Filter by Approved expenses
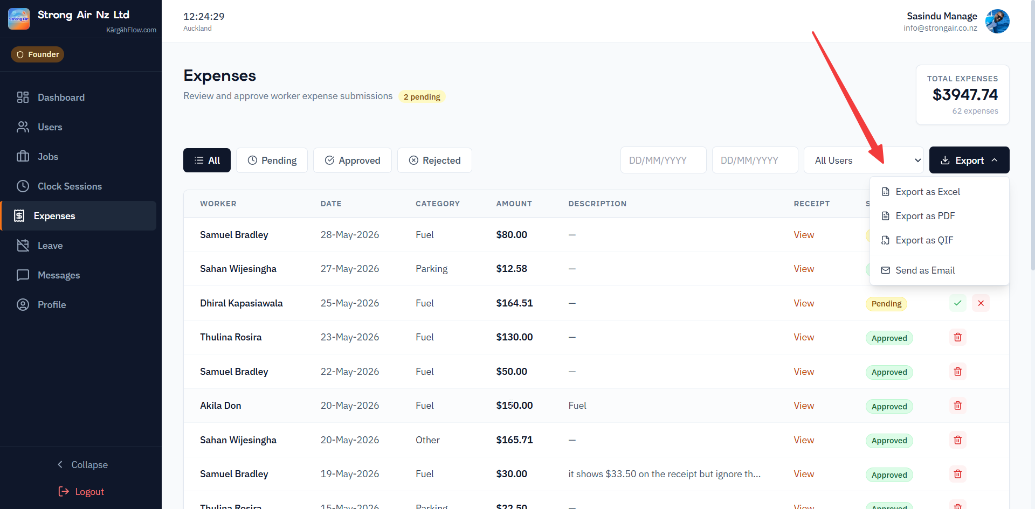1035x509 pixels. tap(353, 161)
